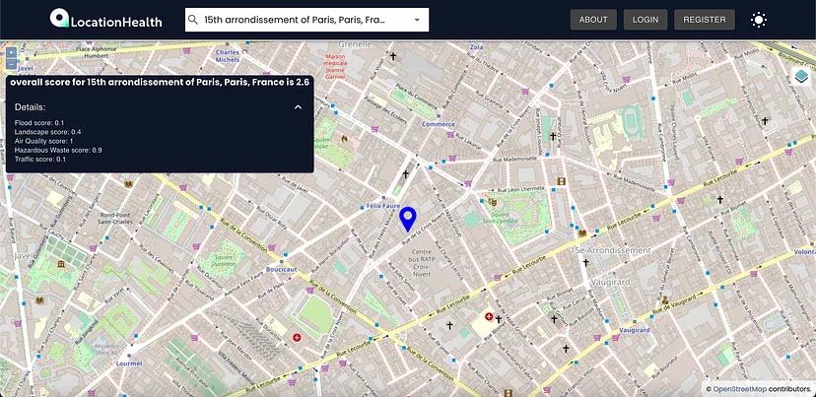Screen dimensions: 816x397
Task: Click the Rond-Point Saint-Charles label
Action: 117,218
